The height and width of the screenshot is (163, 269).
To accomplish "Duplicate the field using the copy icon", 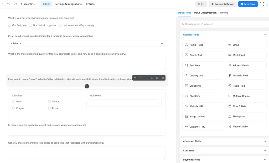I will click(157, 78).
